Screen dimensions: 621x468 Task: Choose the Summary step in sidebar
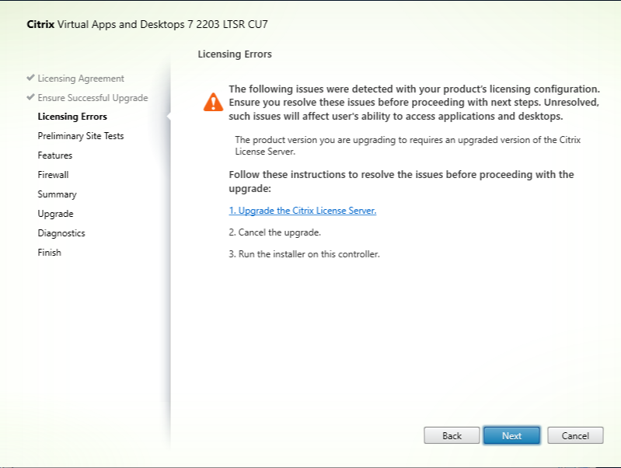(57, 194)
